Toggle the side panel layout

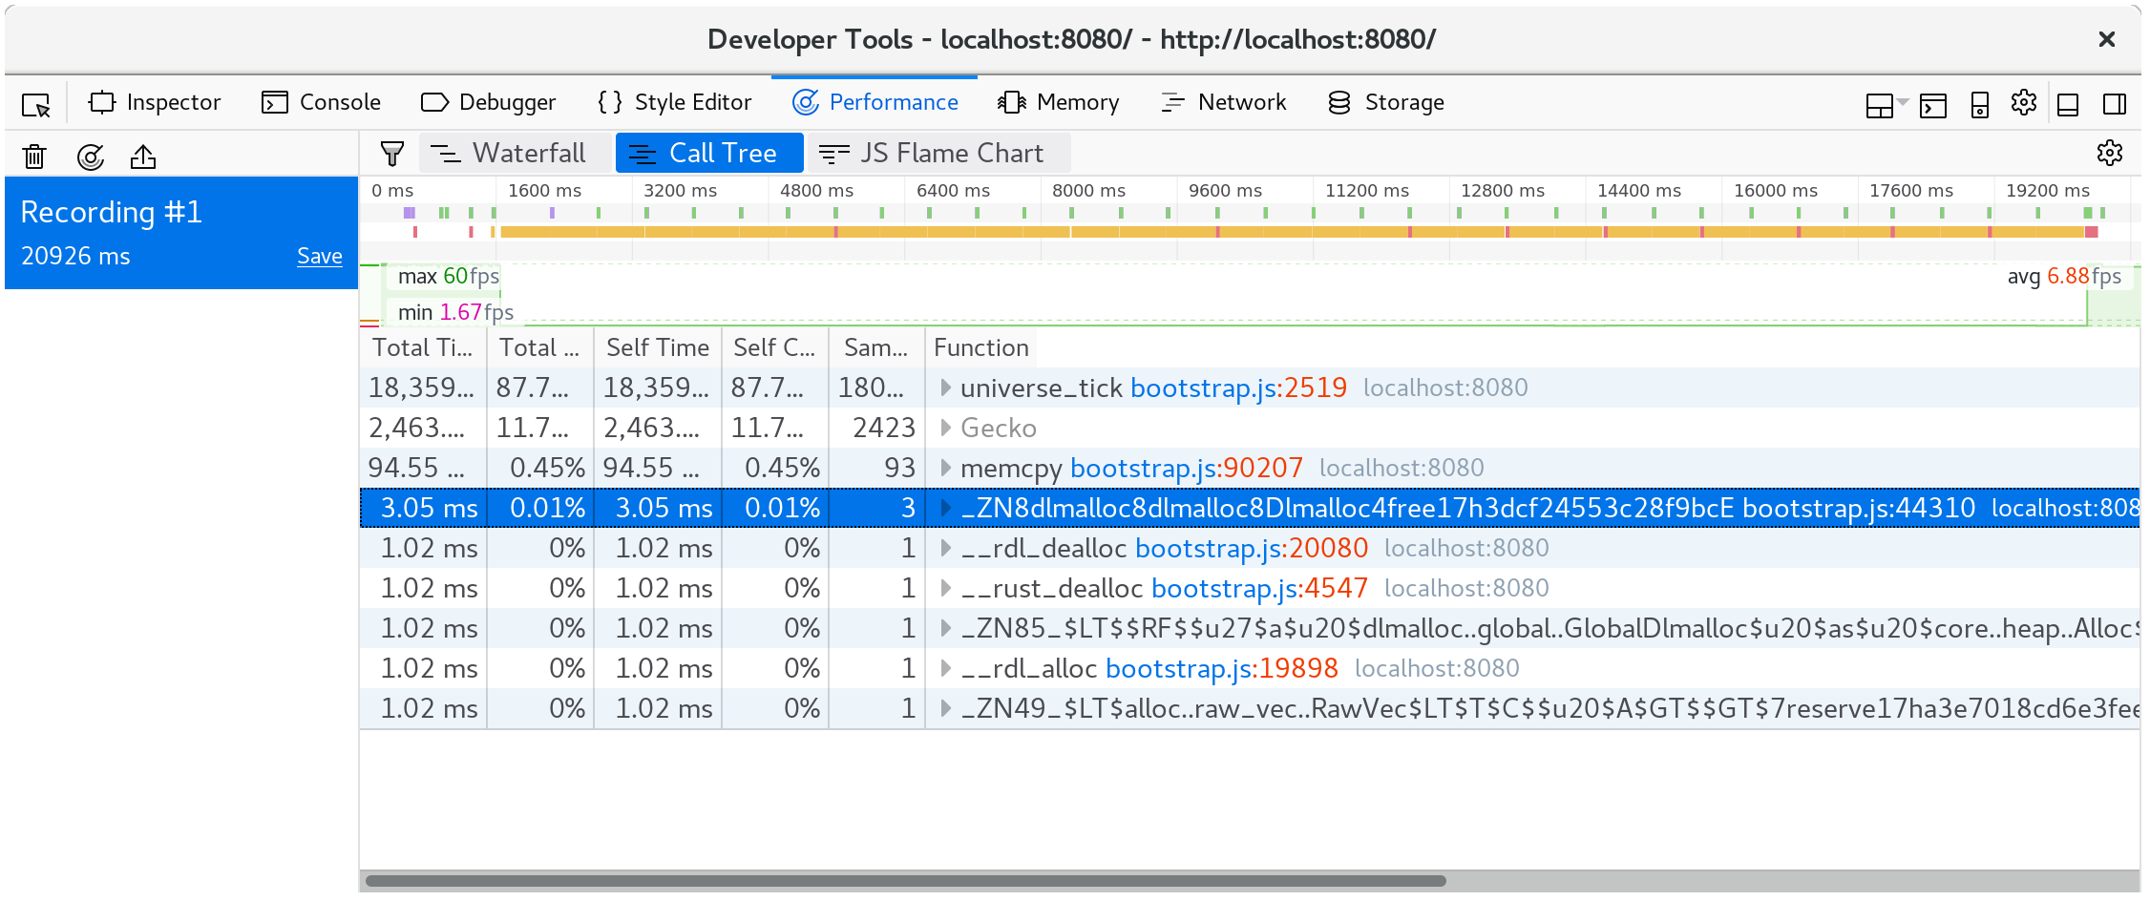pos(2115,103)
